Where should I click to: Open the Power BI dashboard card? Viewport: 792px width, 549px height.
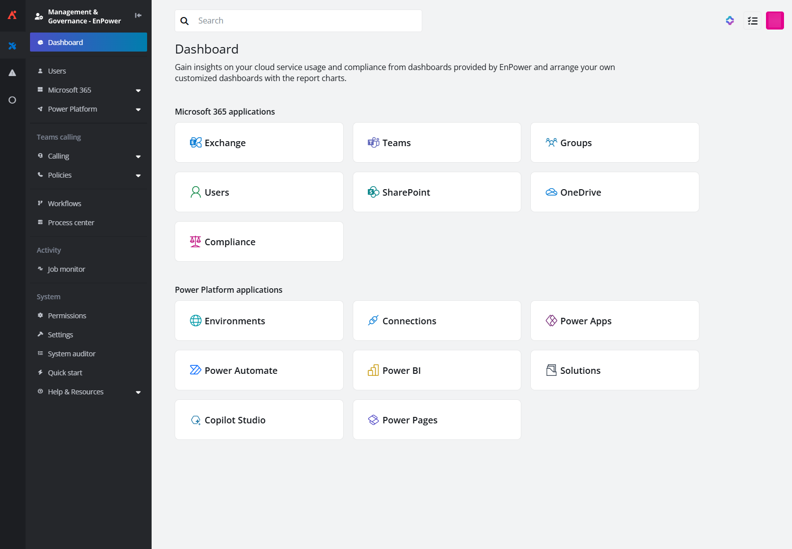pos(436,370)
